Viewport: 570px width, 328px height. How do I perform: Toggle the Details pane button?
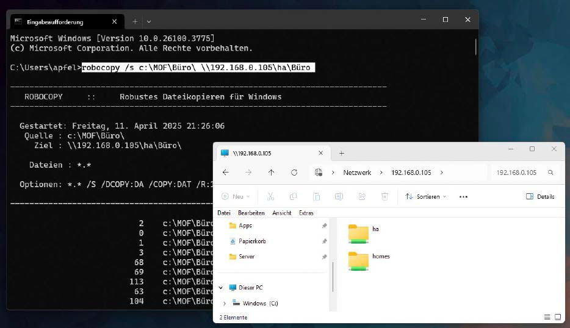tap(540, 196)
